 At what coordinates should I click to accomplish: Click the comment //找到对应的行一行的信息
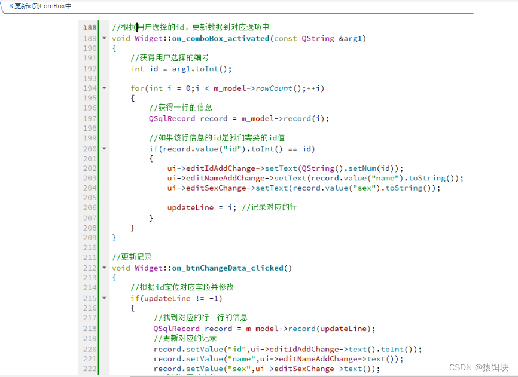pyautogui.click(x=200, y=318)
